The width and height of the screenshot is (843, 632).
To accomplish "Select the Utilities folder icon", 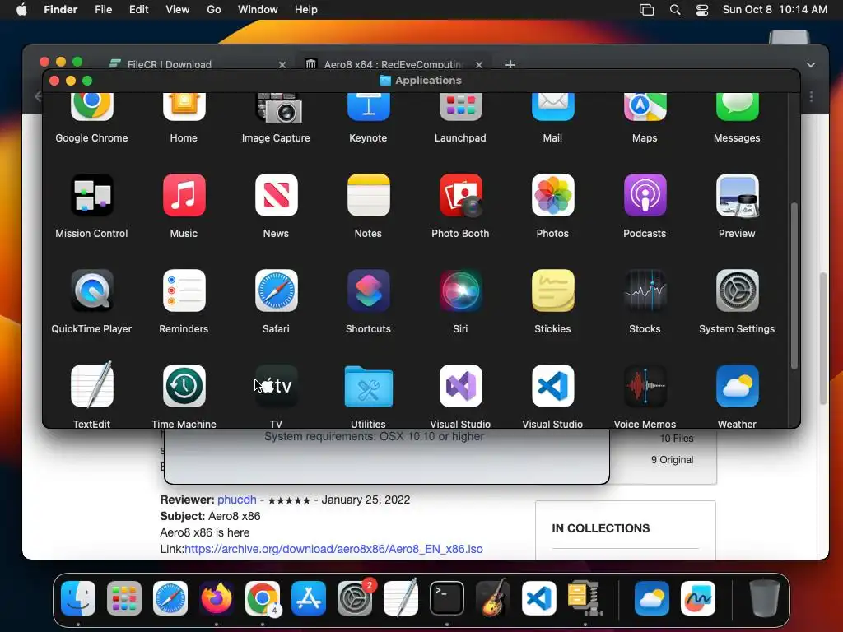I will coord(368,386).
